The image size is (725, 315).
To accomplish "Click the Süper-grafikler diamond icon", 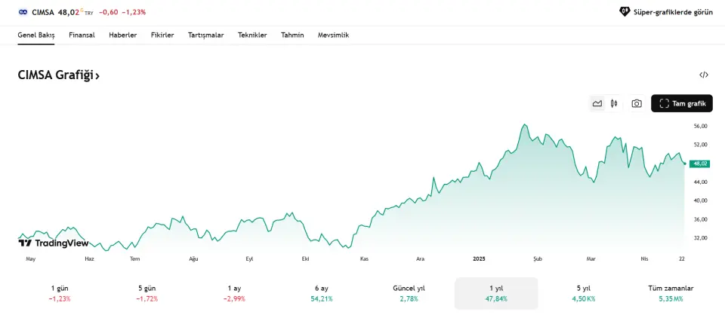I will tap(625, 12).
